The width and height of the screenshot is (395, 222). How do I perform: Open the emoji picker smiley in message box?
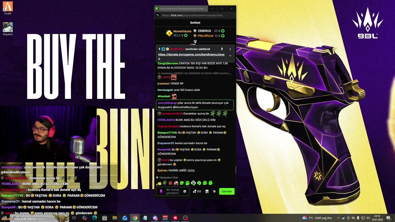pyautogui.click(x=185, y=191)
